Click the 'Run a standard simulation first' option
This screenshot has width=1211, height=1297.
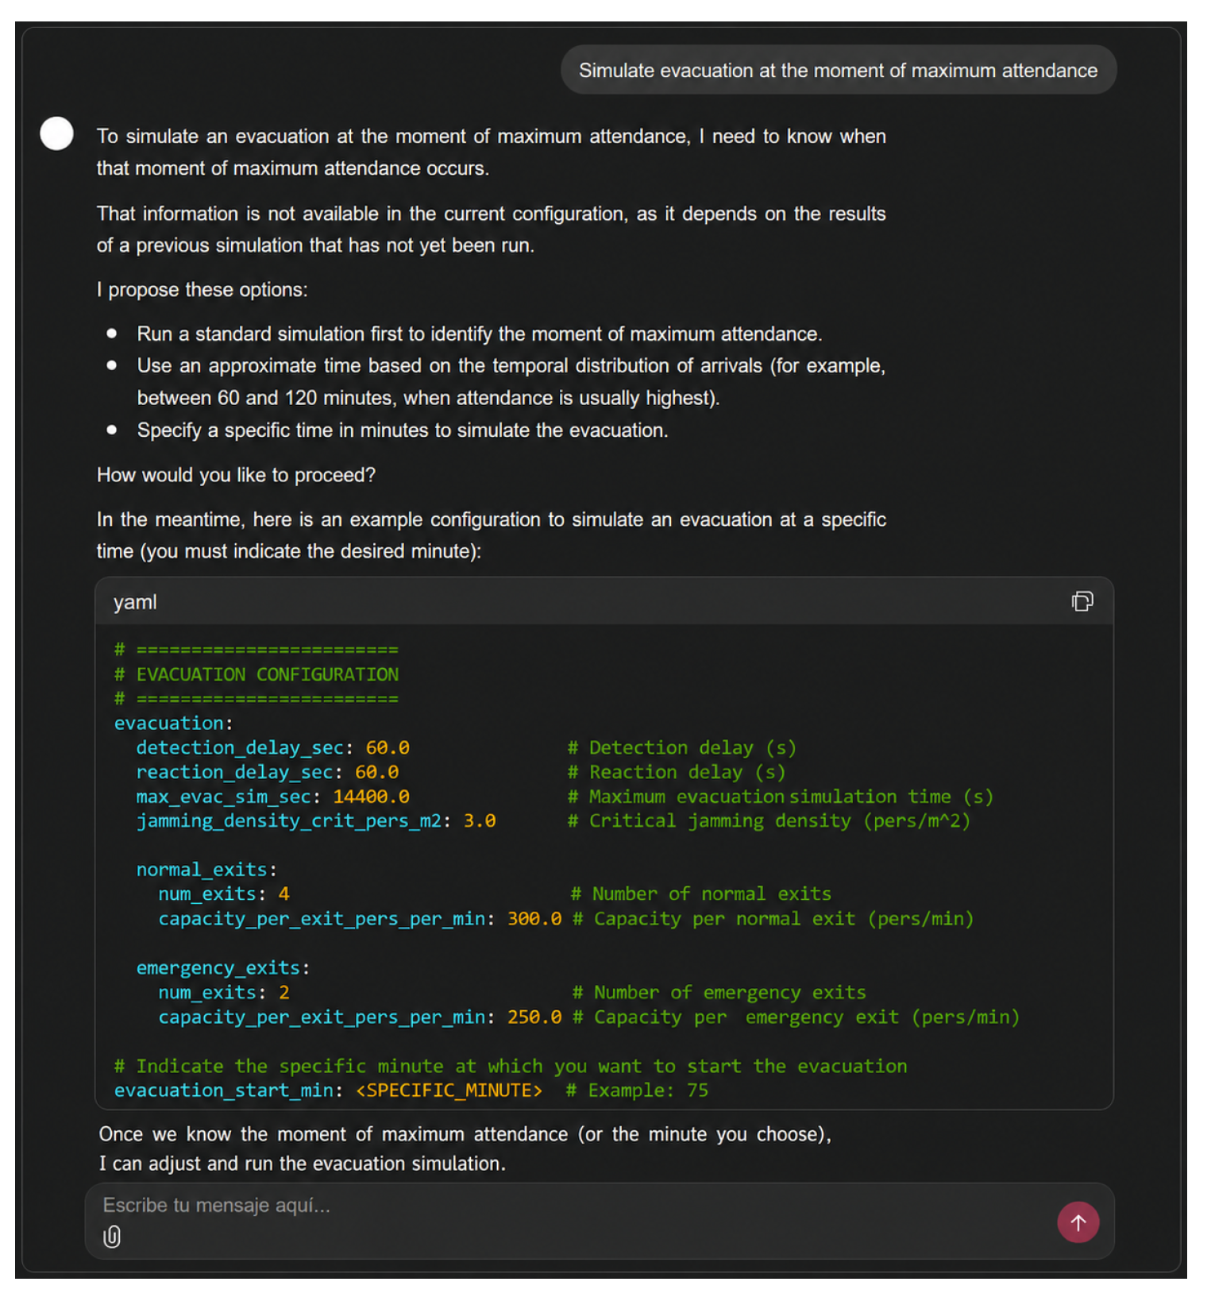click(479, 334)
